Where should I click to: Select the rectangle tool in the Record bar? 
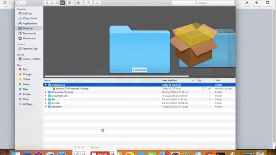click(x=83, y=154)
